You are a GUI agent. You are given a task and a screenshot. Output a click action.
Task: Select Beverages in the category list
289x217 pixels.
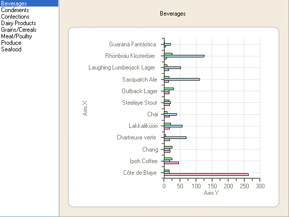tap(29, 4)
